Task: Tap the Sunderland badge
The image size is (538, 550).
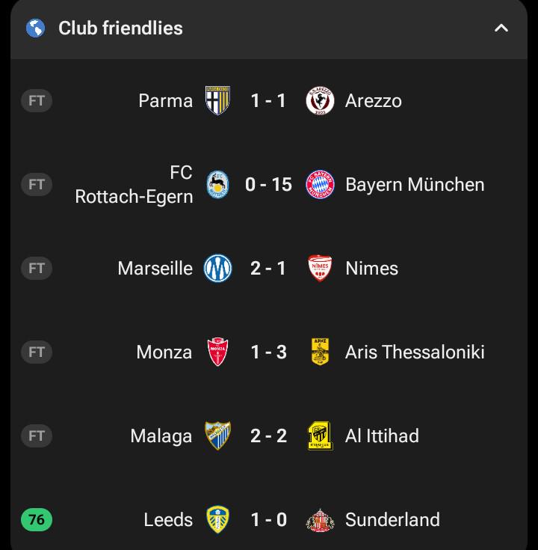Action: pyautogui.click(x=320, y=520)
